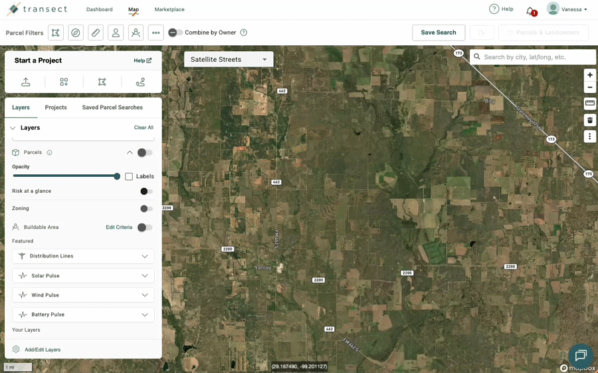Viewport: 598px width, 373px height.
Task: Click the ruler measure tool on map
Action: (589, 103)
